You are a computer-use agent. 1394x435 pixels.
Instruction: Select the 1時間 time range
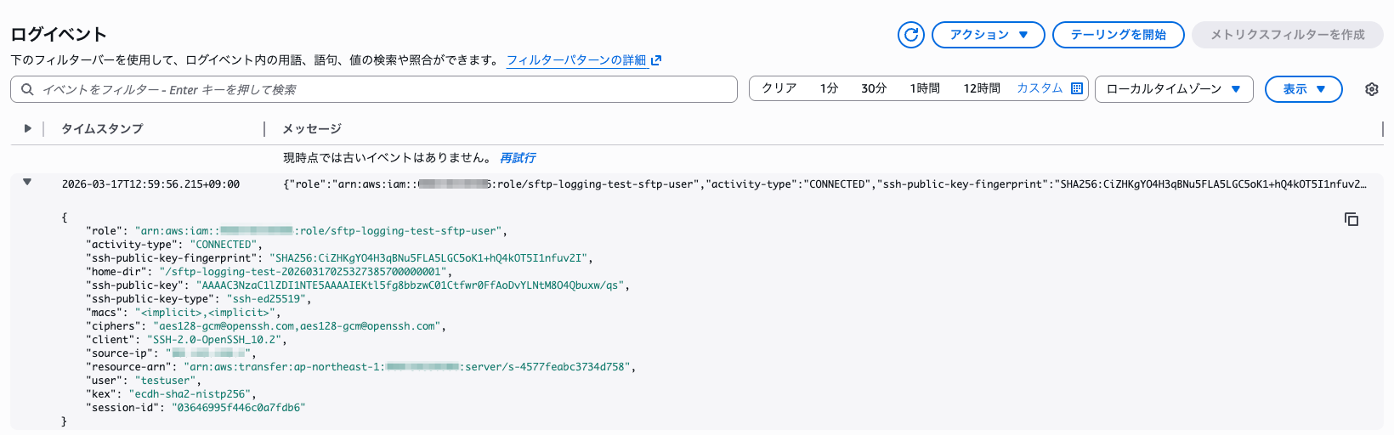click(x=924, y=88)
